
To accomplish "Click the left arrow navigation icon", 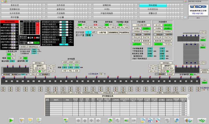I will (x=78, y=121).
